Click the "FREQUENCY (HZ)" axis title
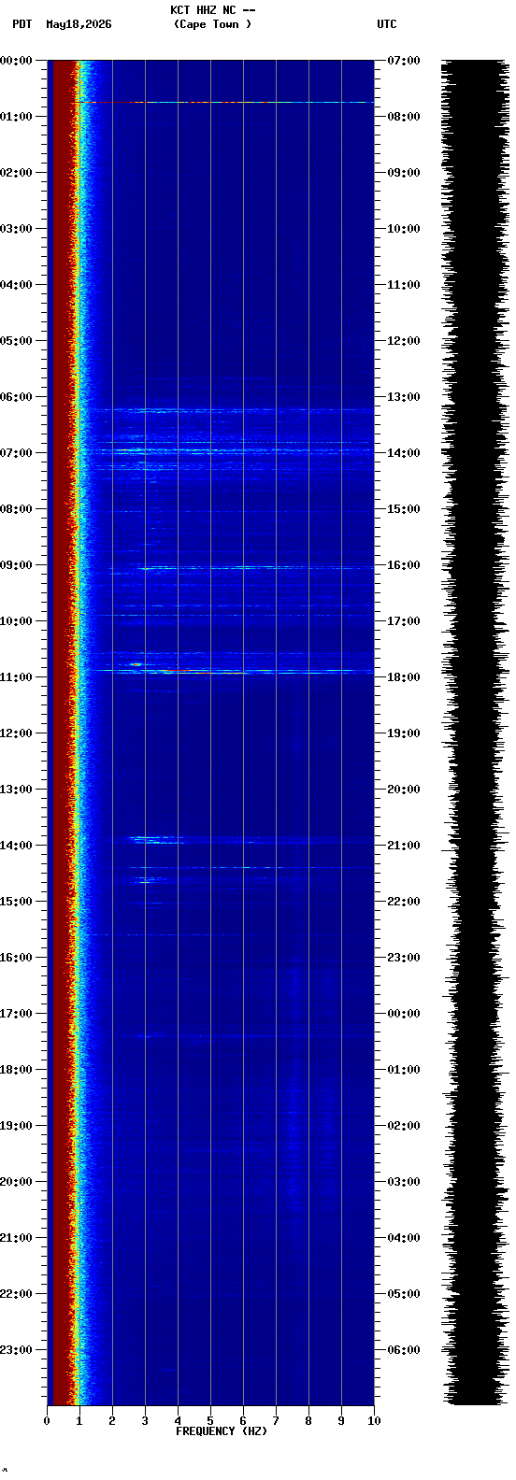 coord(222,1431)
